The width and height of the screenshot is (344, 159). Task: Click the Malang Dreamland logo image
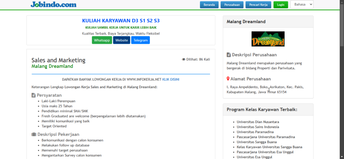click(268, 39)
